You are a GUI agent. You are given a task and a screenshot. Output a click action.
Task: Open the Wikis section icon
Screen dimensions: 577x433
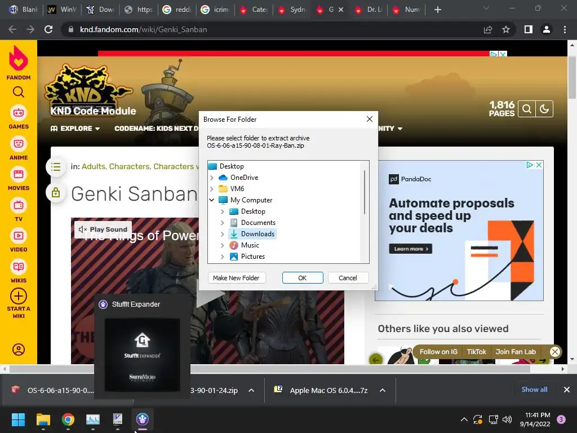(19, 267)
